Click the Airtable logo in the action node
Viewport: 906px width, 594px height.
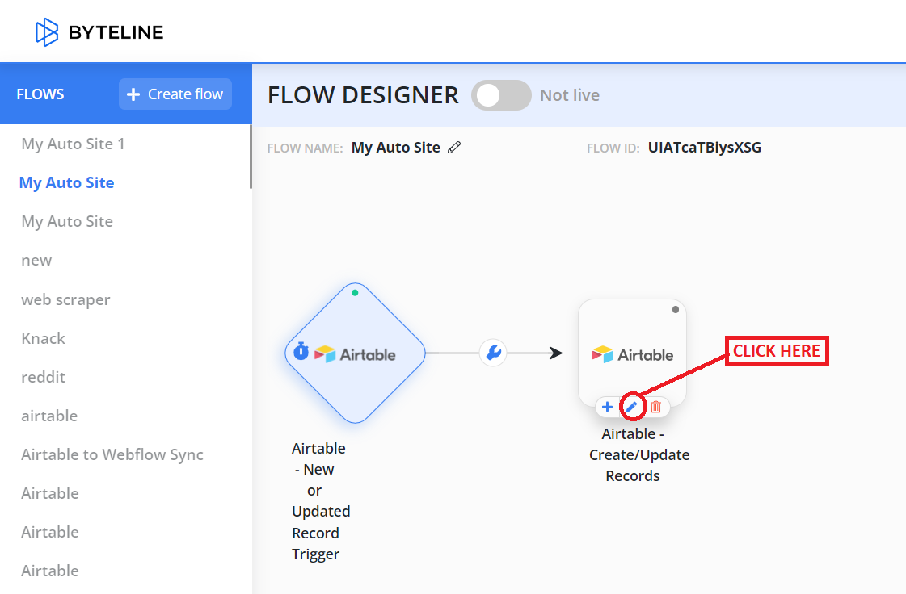[x=633, y=354]
